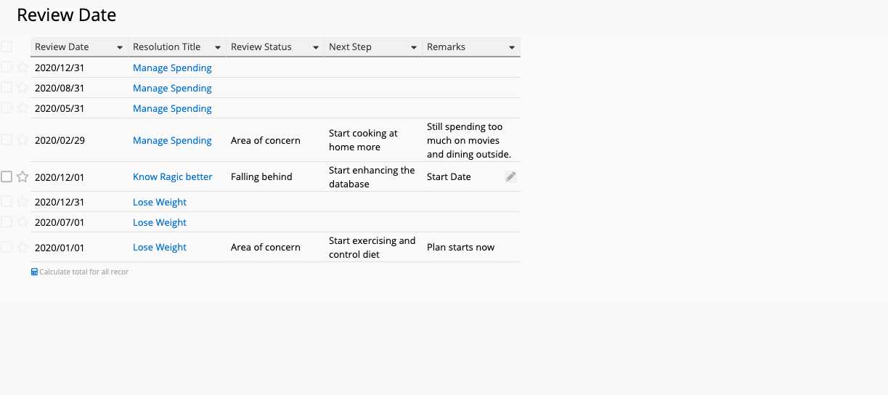888x395 pixels.
Task: Check the box for the 2020/02/29 row
Action: 7,139
